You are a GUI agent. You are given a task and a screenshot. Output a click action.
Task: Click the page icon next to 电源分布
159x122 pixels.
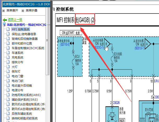8,90
